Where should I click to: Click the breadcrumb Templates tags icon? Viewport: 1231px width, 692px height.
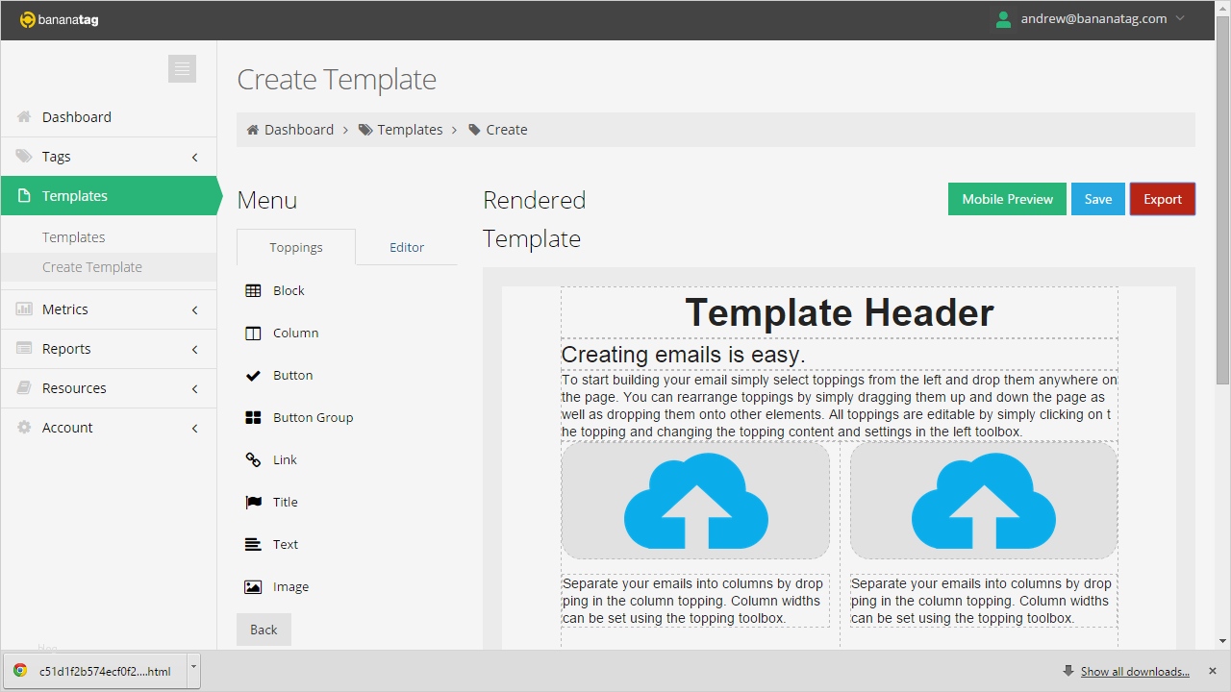(x=365, y=130)
